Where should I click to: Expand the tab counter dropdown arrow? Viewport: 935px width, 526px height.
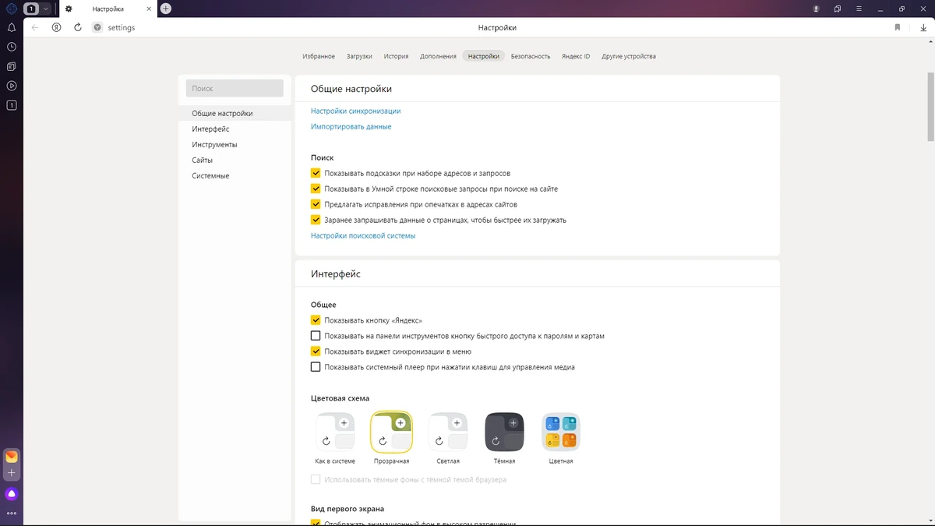[46, 9]
